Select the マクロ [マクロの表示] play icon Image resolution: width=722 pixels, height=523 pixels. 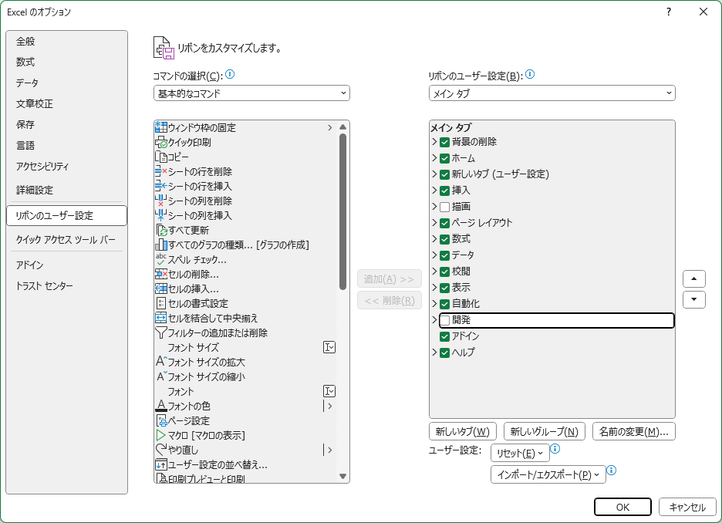pos(160,435)
